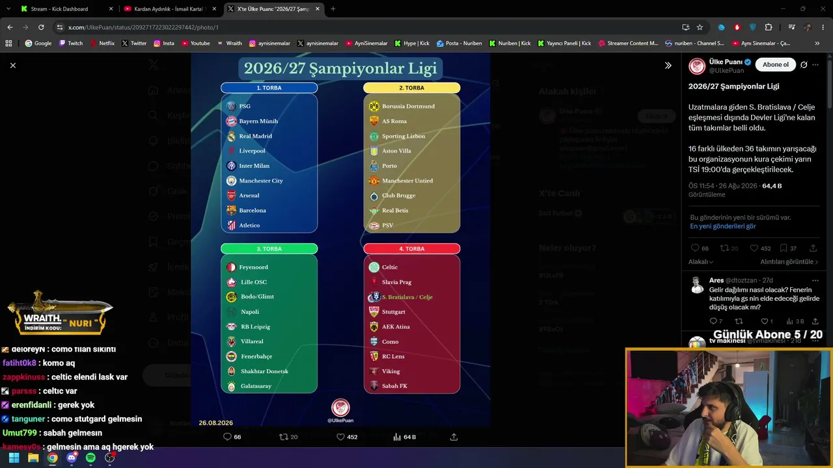Click the heart icon with 452 below the photo
Viewport: 833px width, 468px height.
340,437
